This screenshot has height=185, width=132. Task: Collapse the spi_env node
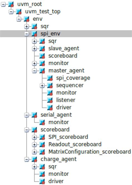pos(26,34)
